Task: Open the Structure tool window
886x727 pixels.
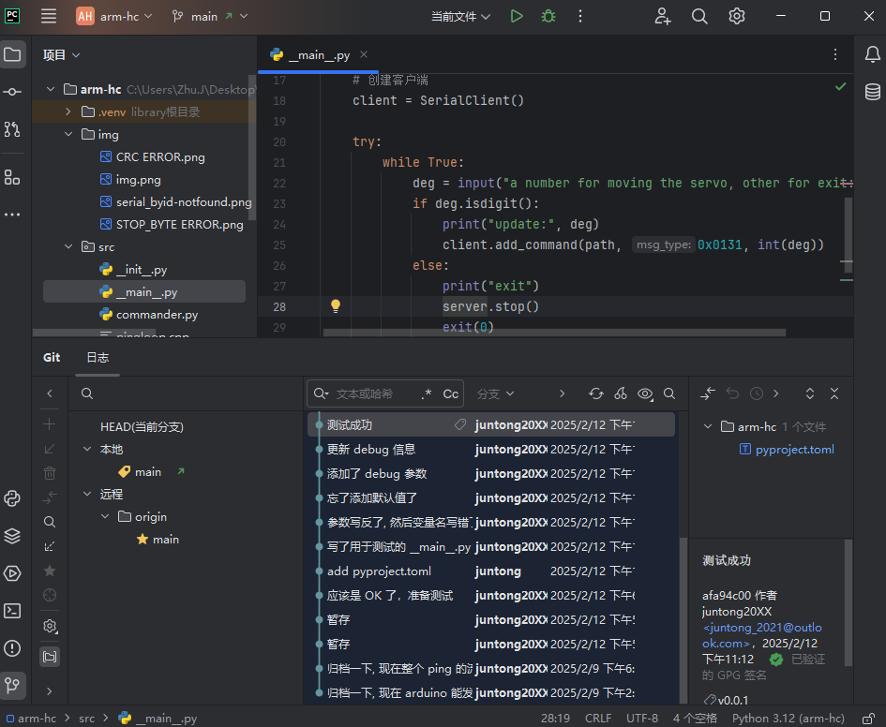Action: [12, 177]
